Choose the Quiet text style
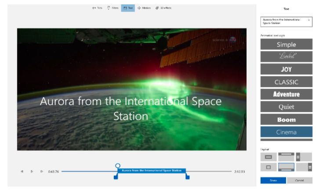This screenshot has width=326, height=190. tap(286, 107)
